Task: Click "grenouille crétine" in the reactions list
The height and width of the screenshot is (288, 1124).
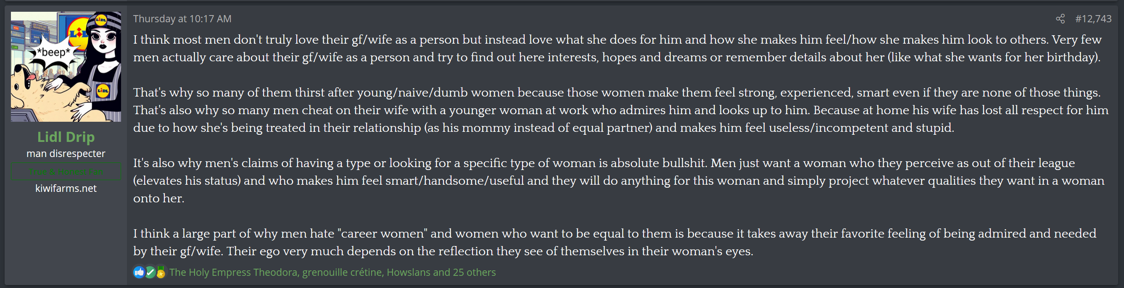Action: [x=342, y=272]
